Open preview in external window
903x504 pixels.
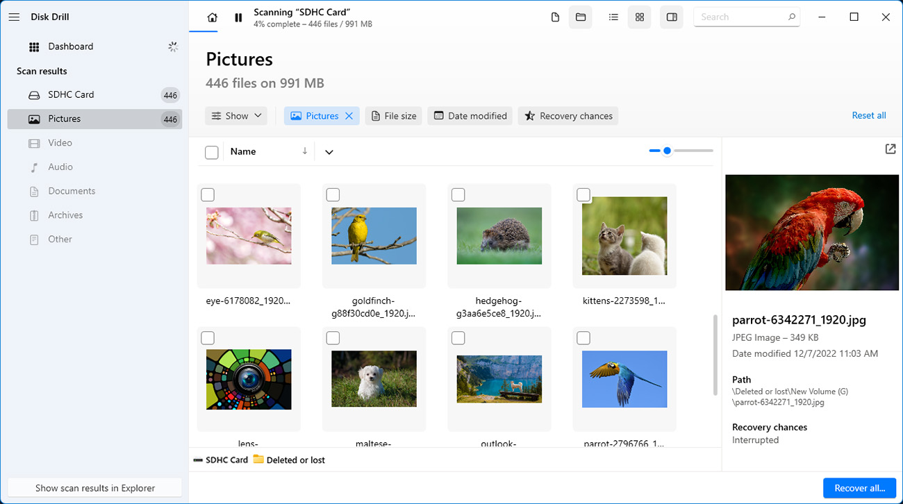tap(890, 149)
